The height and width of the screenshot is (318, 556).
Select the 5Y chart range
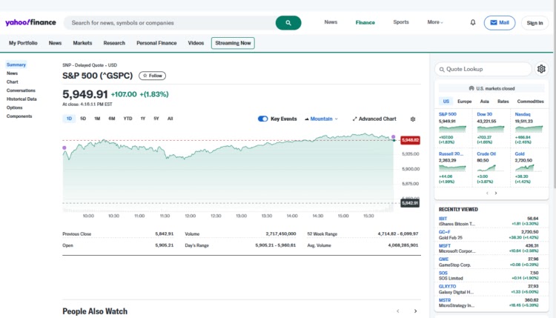(156, 119)
